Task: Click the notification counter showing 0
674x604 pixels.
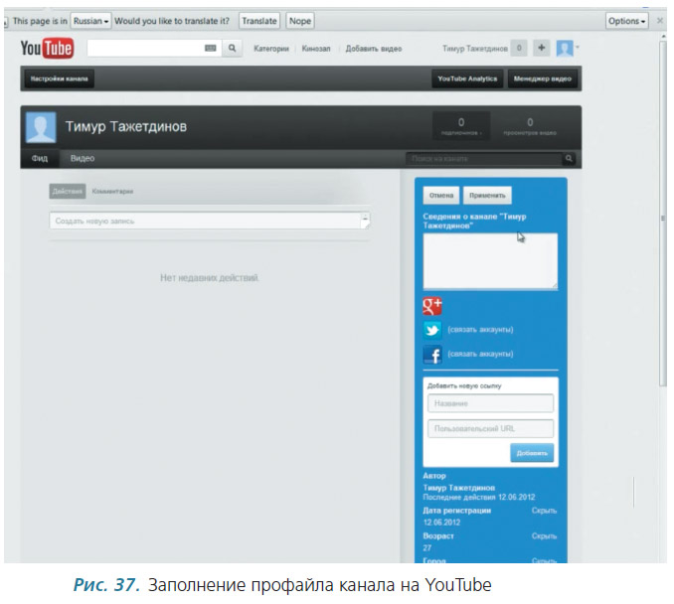Action: 519,48
